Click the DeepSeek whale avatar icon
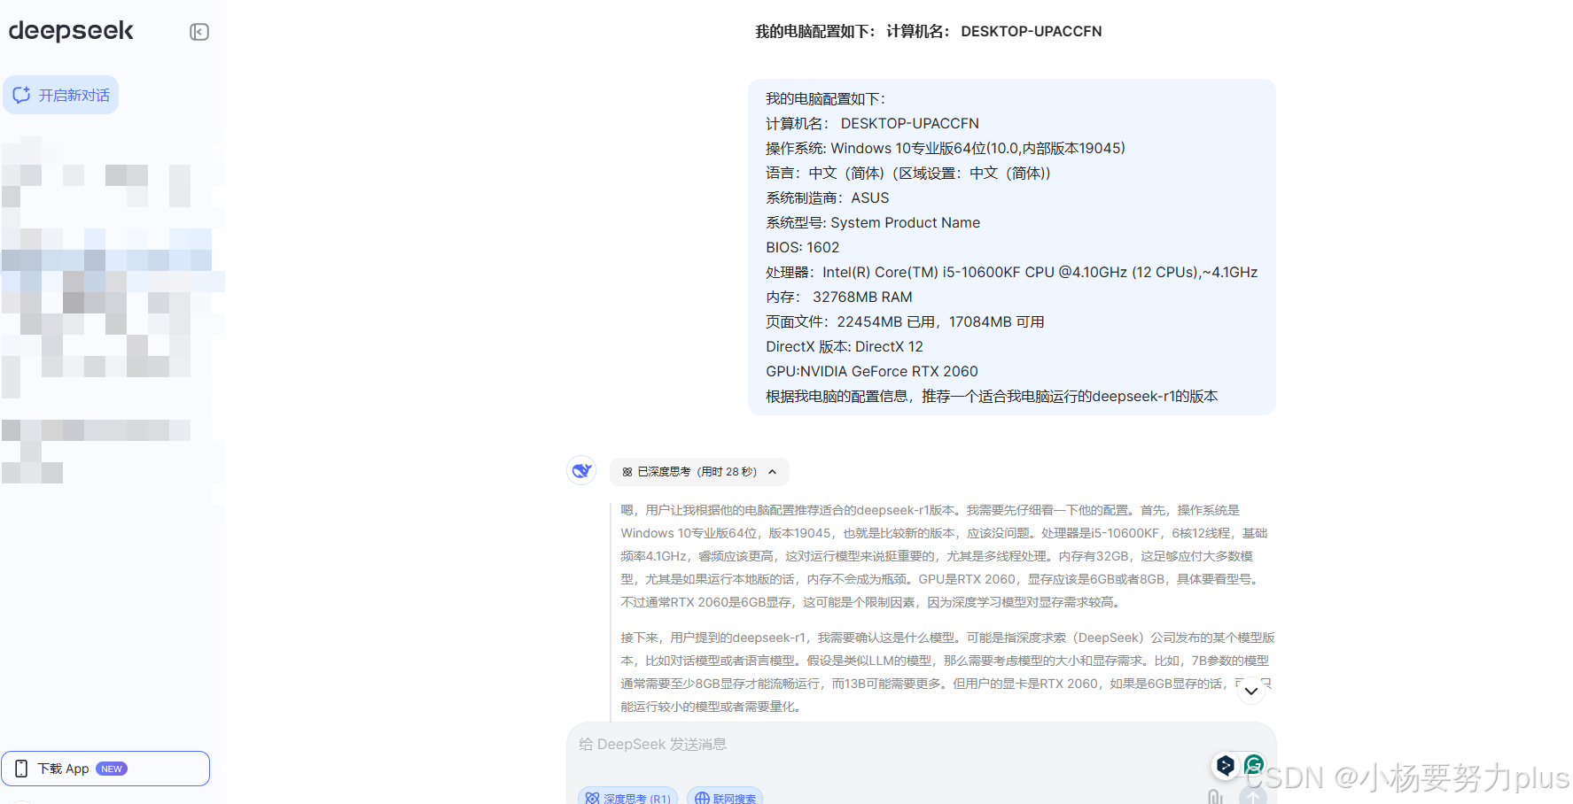Image resolution: width=1573 pixels, height=804 pixels. [581, 470]
